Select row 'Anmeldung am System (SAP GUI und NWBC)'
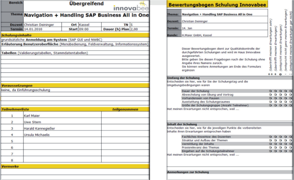Screen dimensions: 294x180 (75, 40)
